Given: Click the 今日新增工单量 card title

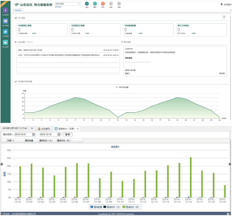Looking at the screenshot, I should coord(25,26).
